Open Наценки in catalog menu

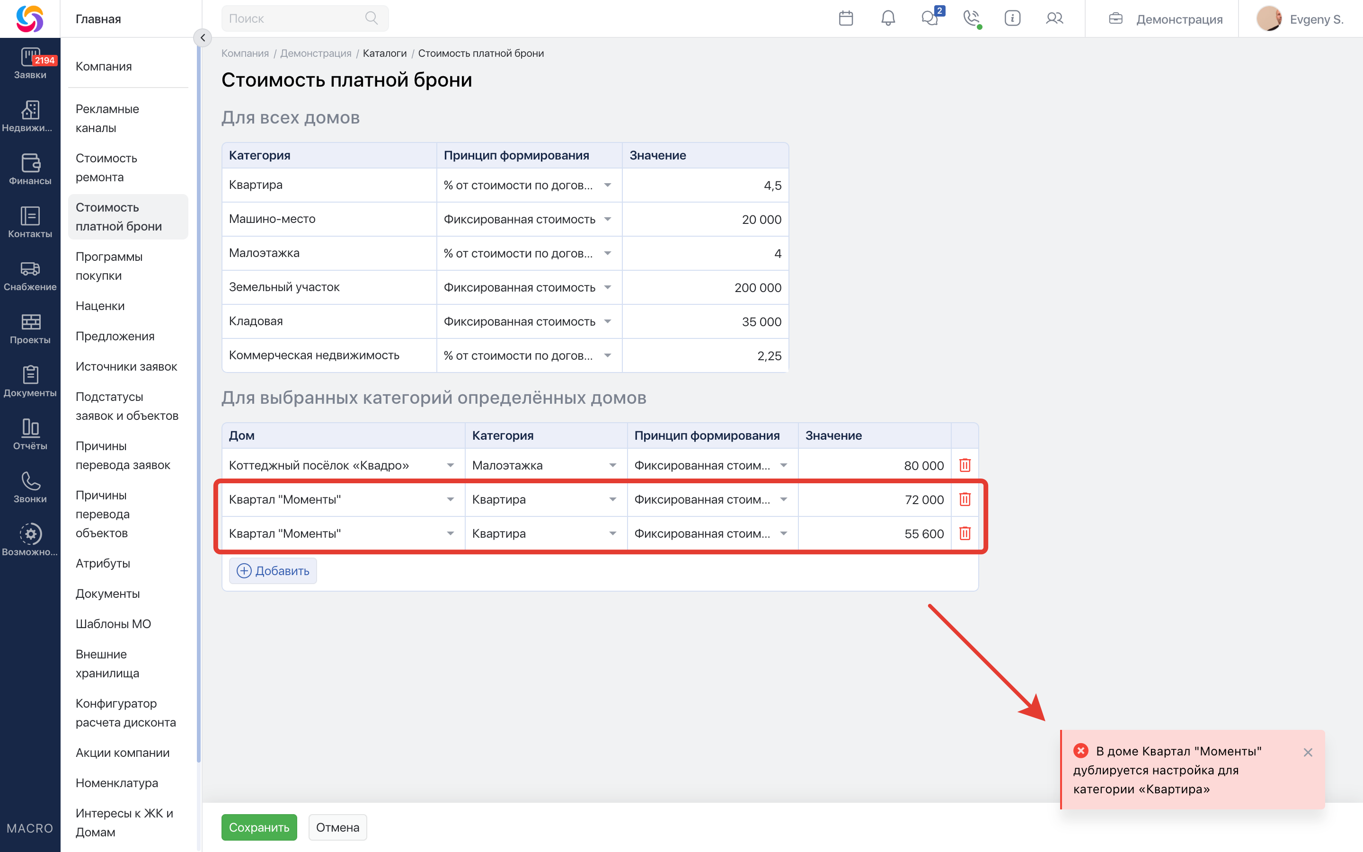coord(100,305)
